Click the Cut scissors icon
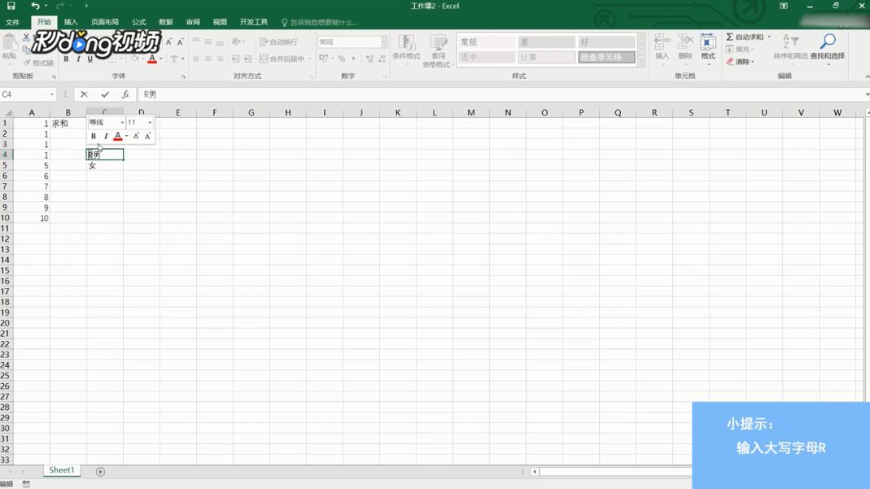 coord(26,37)
